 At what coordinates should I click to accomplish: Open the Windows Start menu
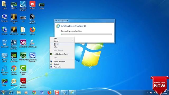(3, 93)
